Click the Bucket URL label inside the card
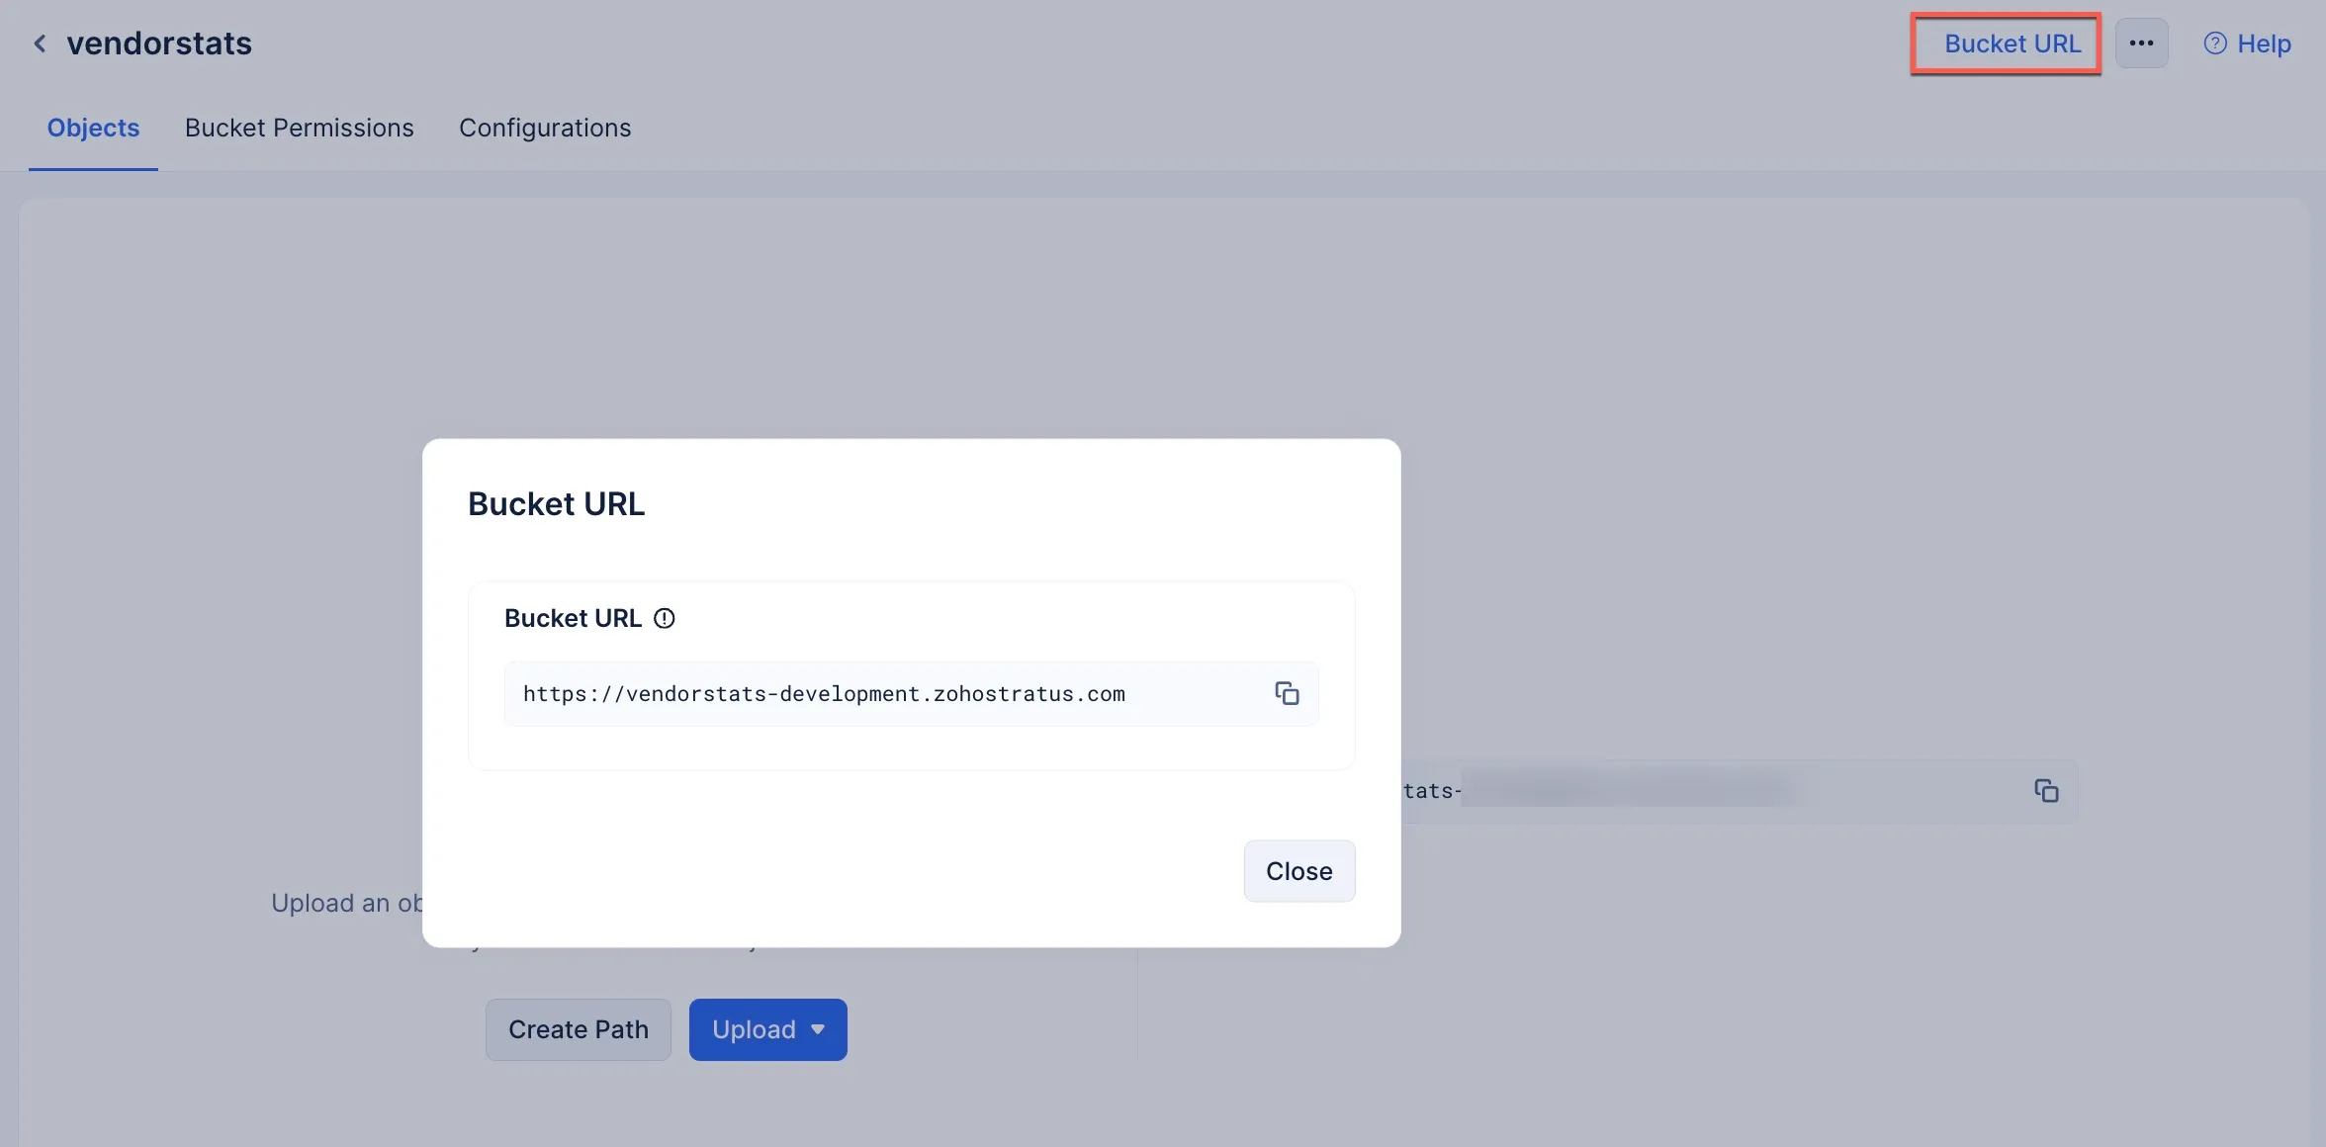The height and width of the screenshot is (1147, 2326). coord(573,618)
